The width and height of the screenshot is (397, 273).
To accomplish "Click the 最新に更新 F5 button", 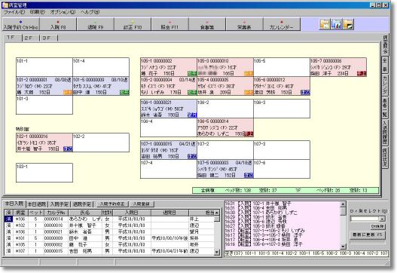I will click(368, 235).
